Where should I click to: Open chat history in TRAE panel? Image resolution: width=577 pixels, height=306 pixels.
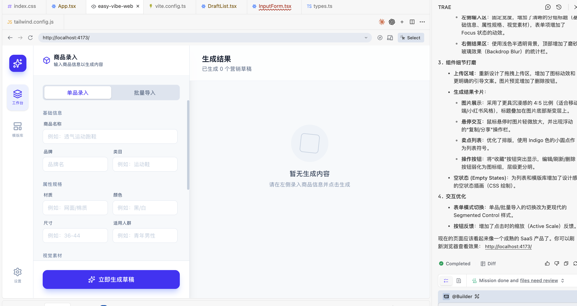click(559, 7)
